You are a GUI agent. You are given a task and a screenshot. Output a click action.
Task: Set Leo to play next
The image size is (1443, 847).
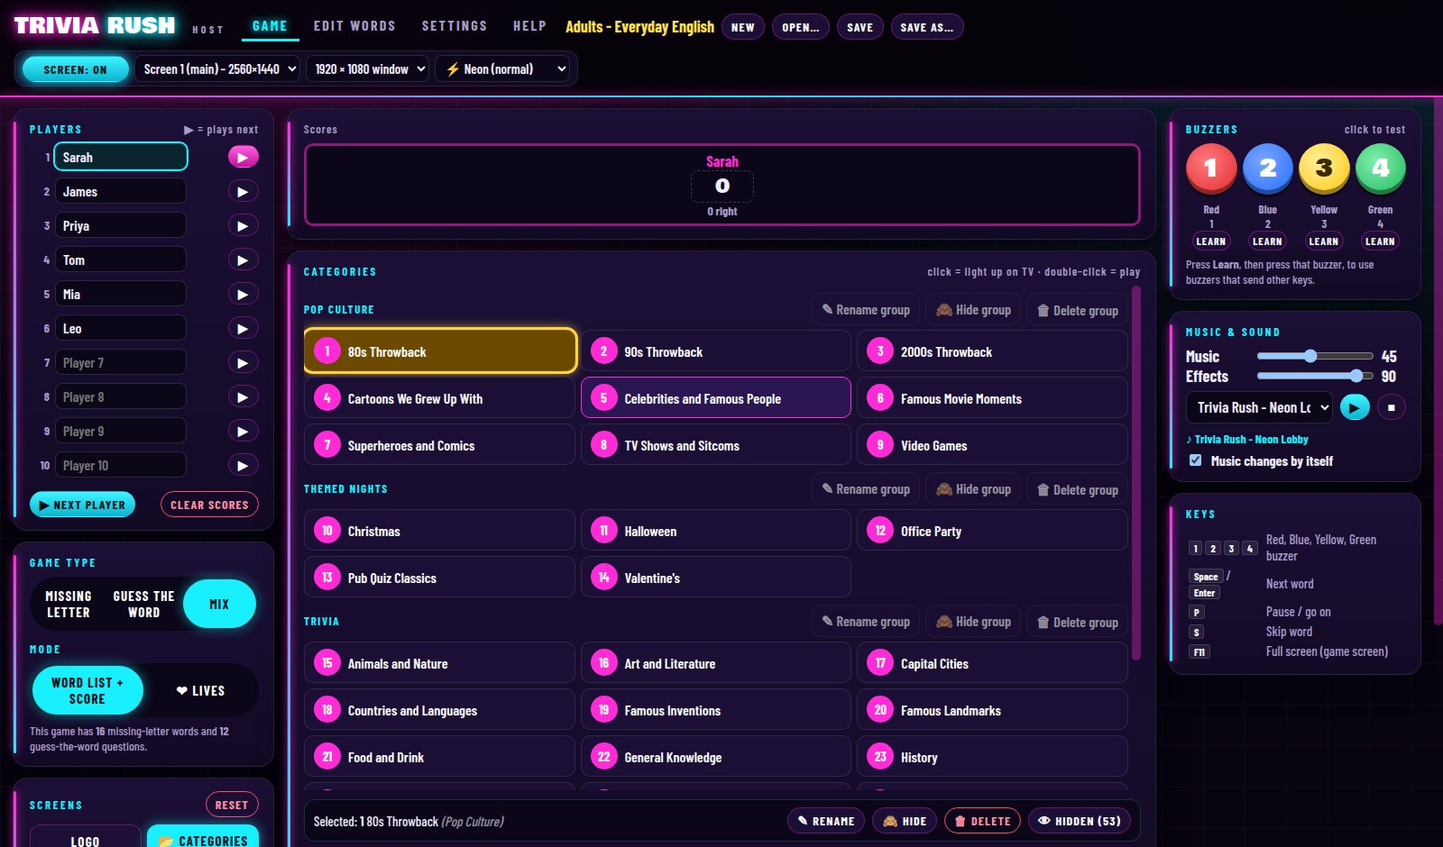click(x=243, y=328)
